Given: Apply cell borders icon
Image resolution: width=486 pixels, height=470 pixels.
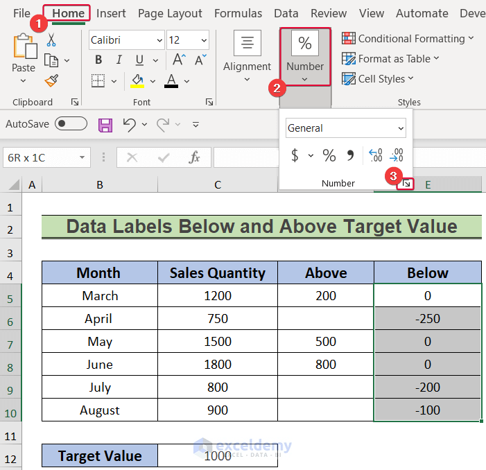Looking at the screenshot, I should coord(98,81).
